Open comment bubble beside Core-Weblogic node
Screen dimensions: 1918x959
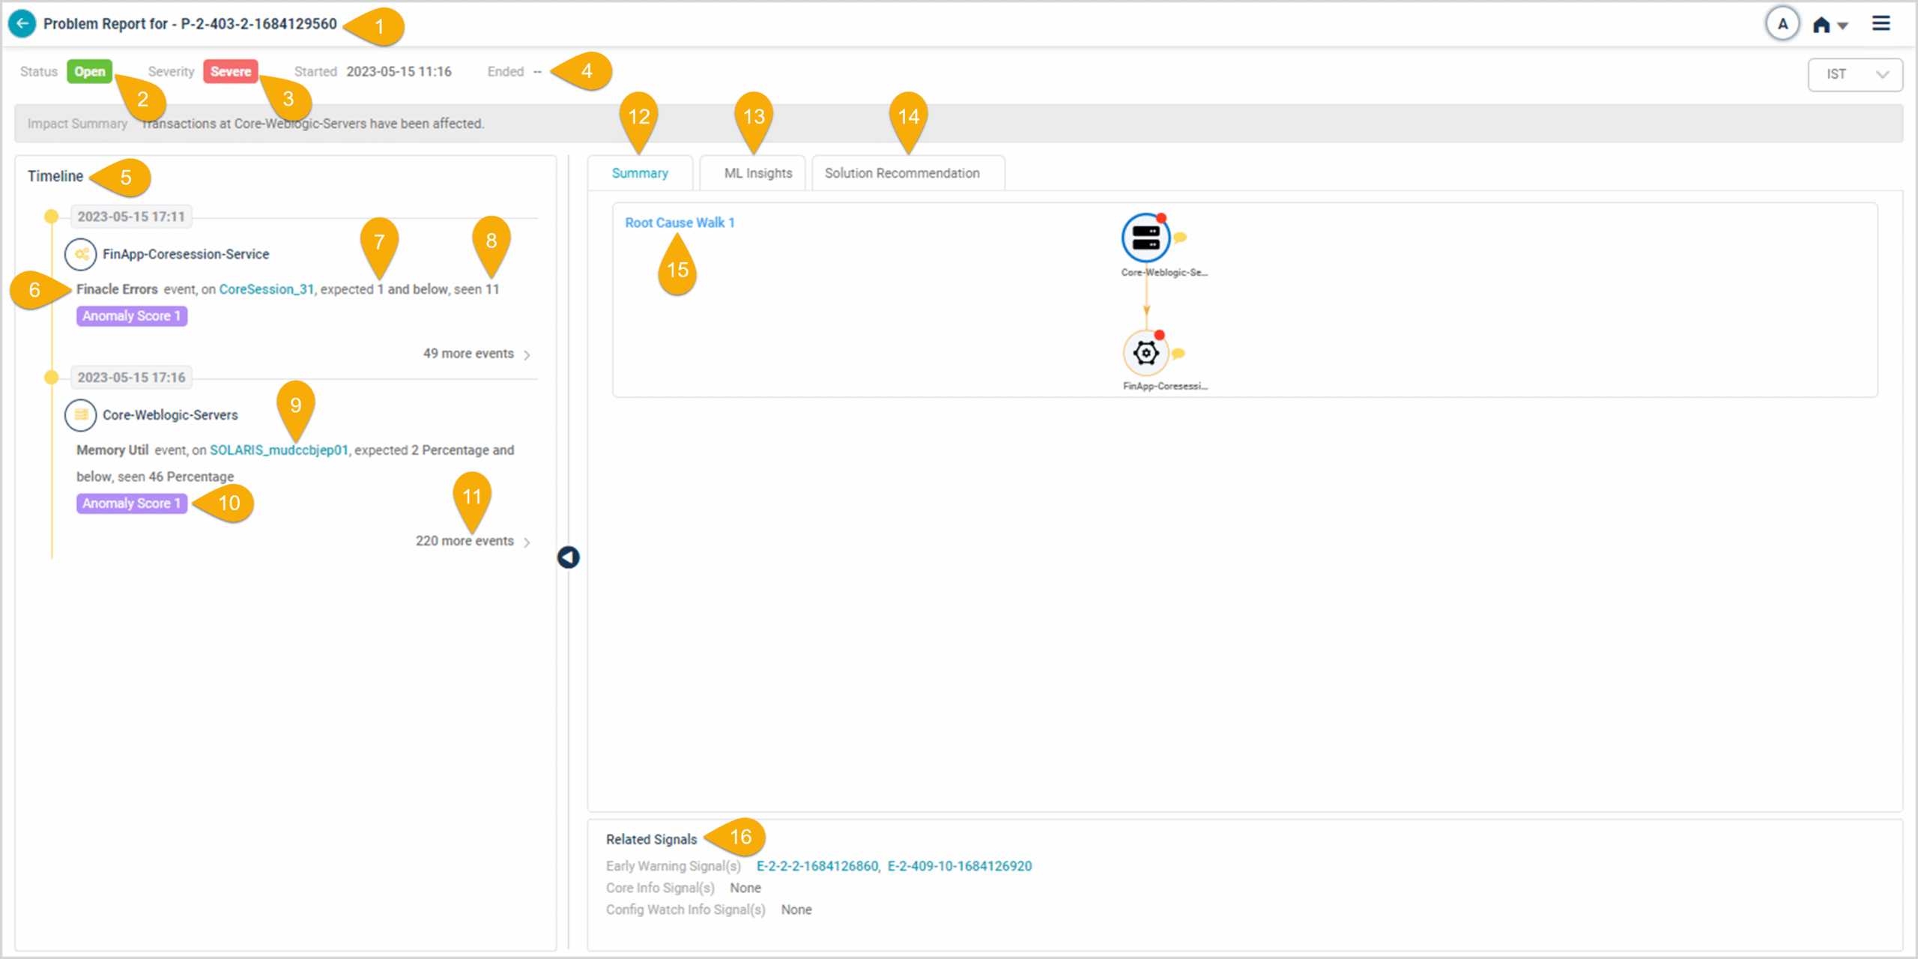point(1180,238)
